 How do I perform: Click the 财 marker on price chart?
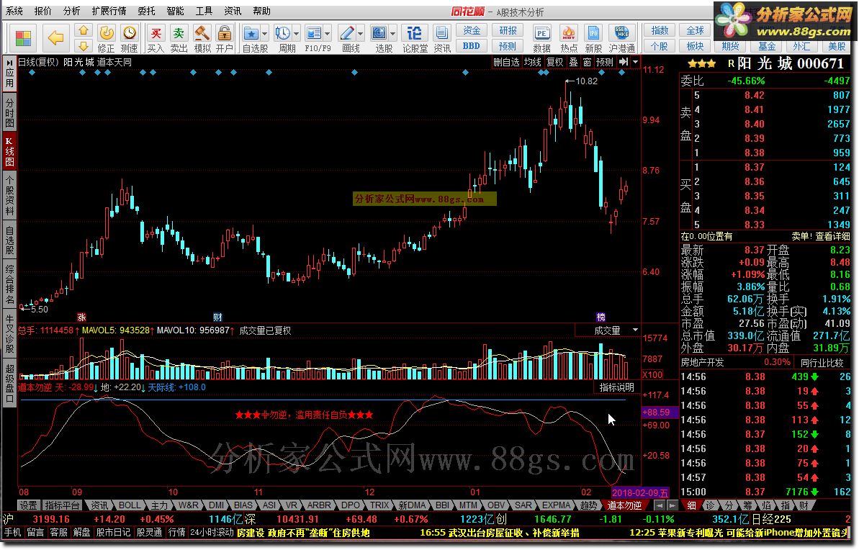(x=217, y=317)
